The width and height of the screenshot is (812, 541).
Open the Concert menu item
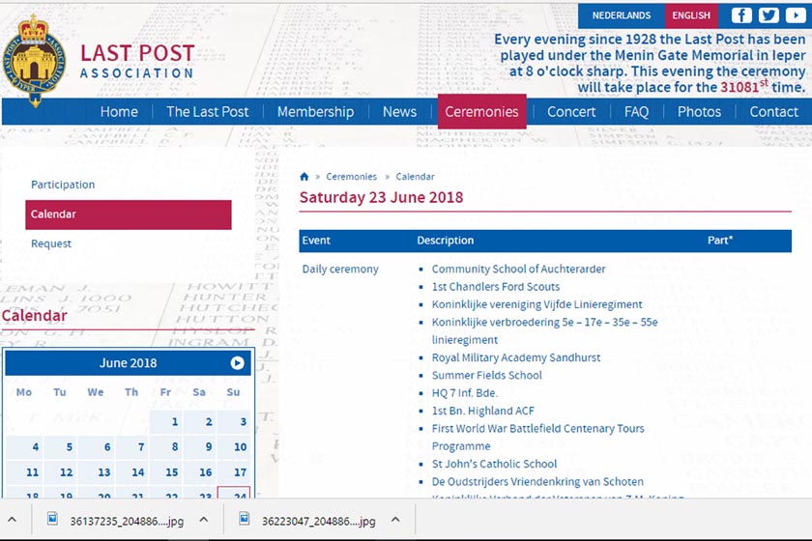click(571, 112)
